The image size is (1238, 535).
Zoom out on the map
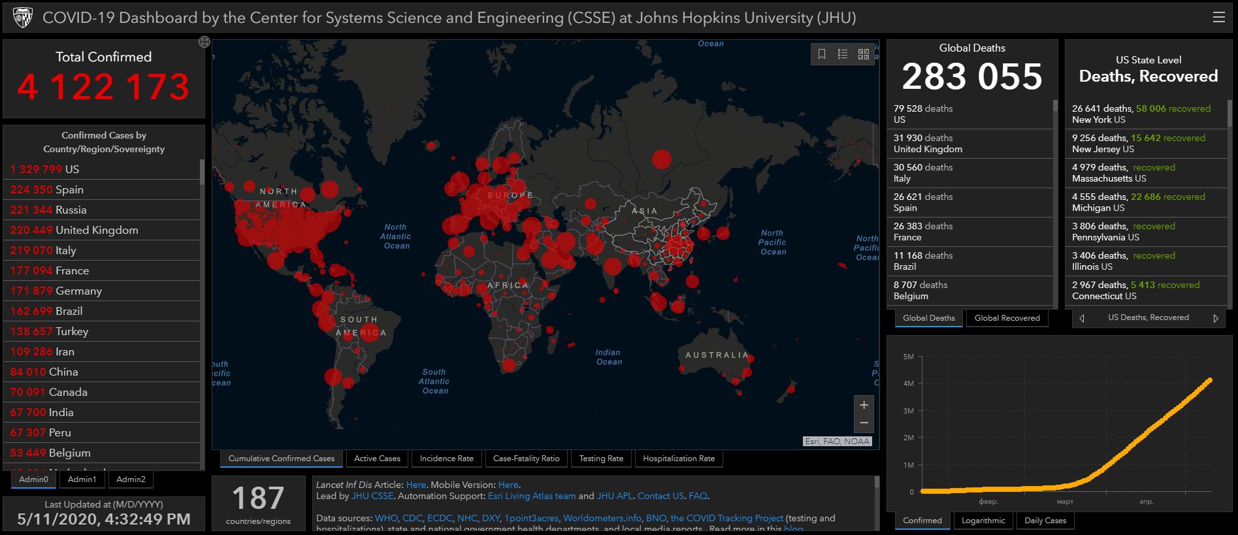coord(864,423)
